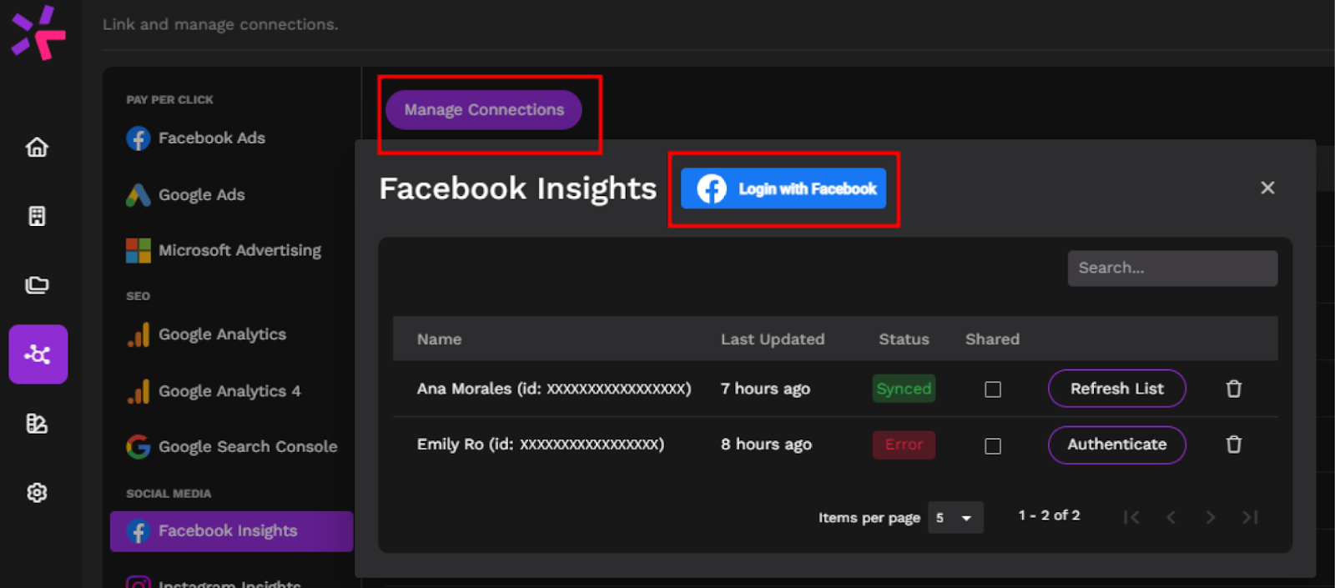Select Facebook Insights in the sidebar
1335x588 pixels.
coord(232,531)
